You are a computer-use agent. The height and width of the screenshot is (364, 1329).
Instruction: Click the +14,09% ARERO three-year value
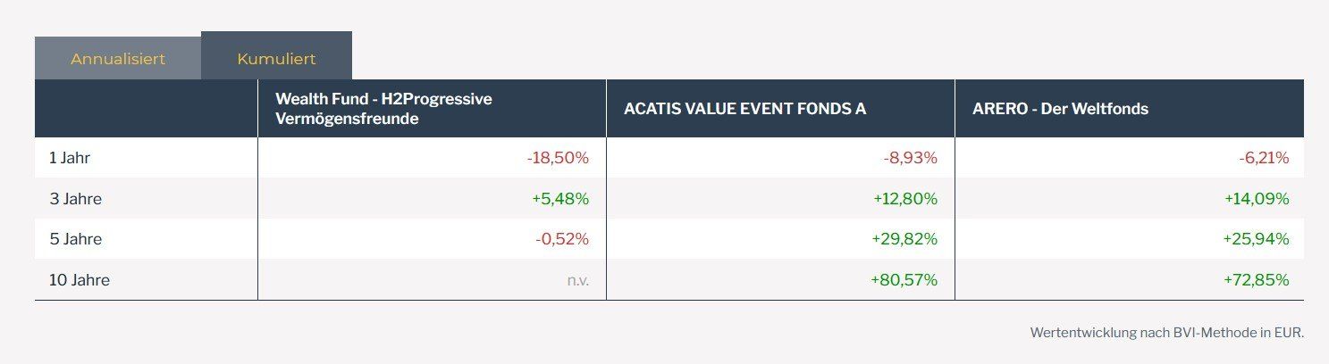coord(1257,199)
